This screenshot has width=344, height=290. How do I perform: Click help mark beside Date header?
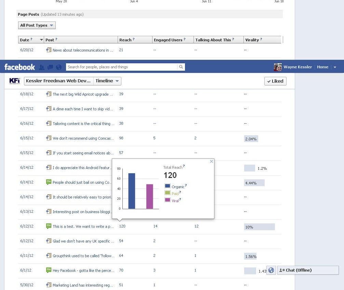[31, 39]
